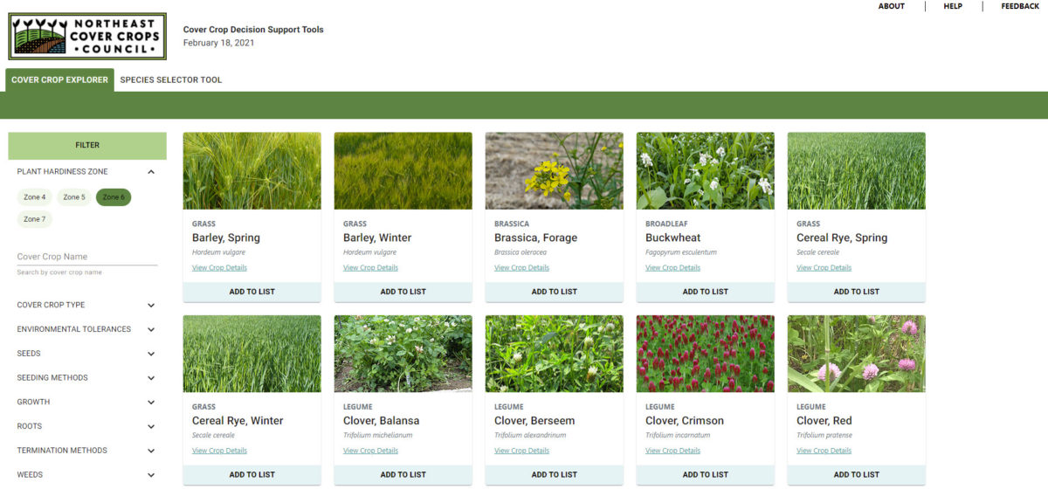Expand the Seeds filter section
The height and width of the screenshot is (496, 1048).
[87, 354]
